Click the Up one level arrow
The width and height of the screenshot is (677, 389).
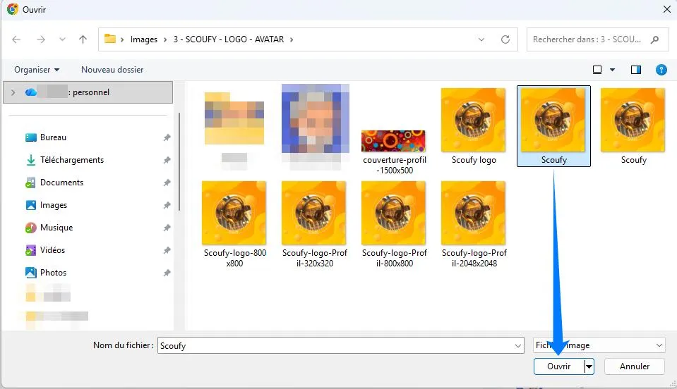tap(83, 39)
